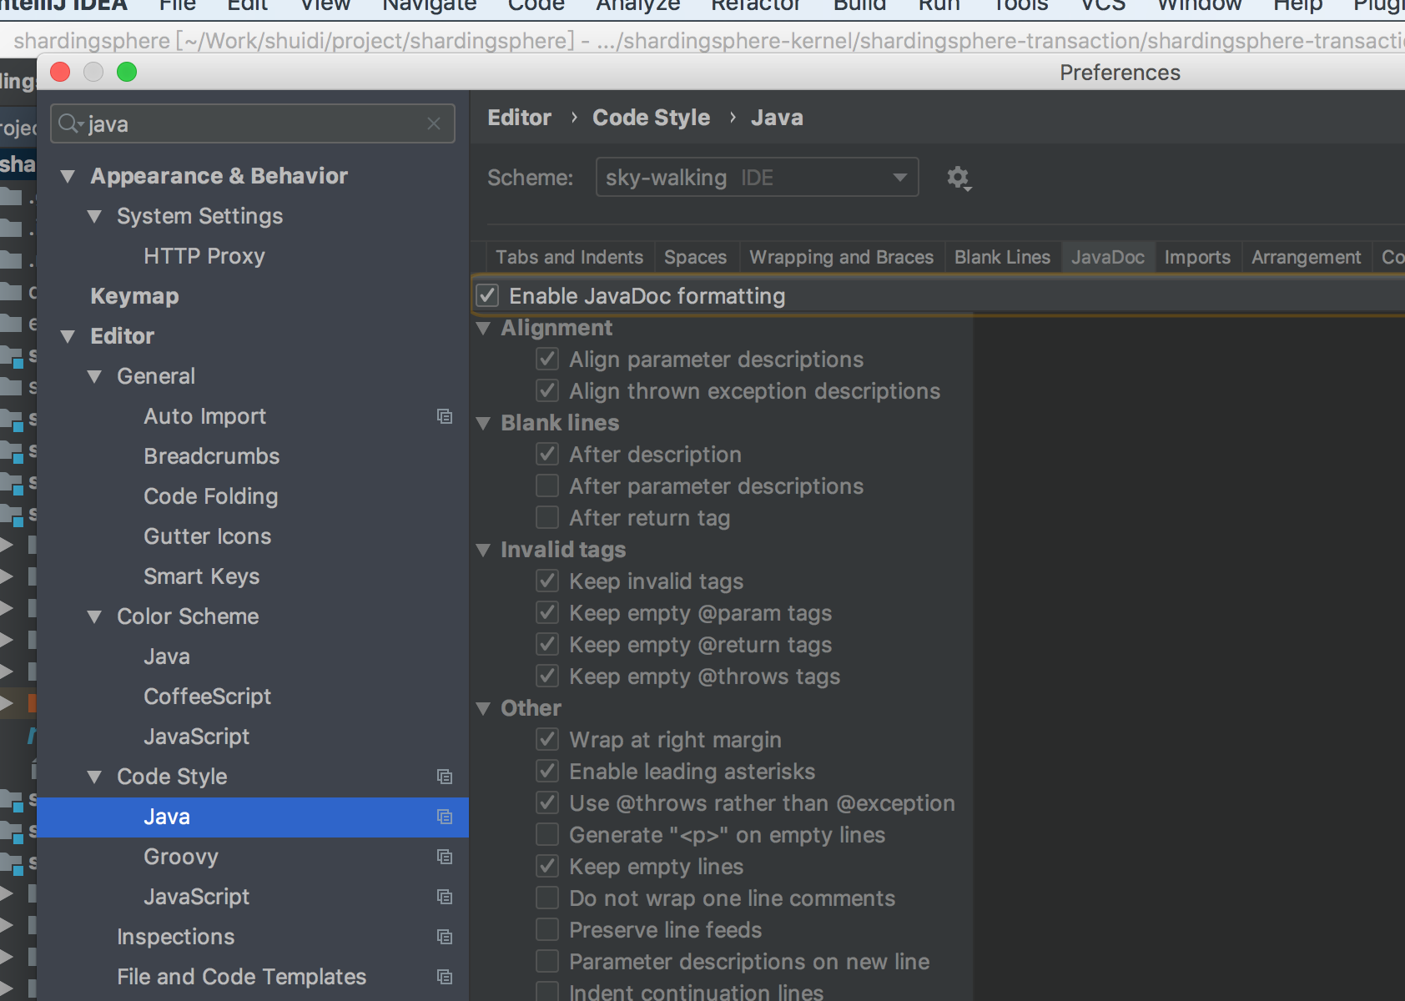
Task: Click project-level icon beside Groovy
Action: [x=445, y=857]
